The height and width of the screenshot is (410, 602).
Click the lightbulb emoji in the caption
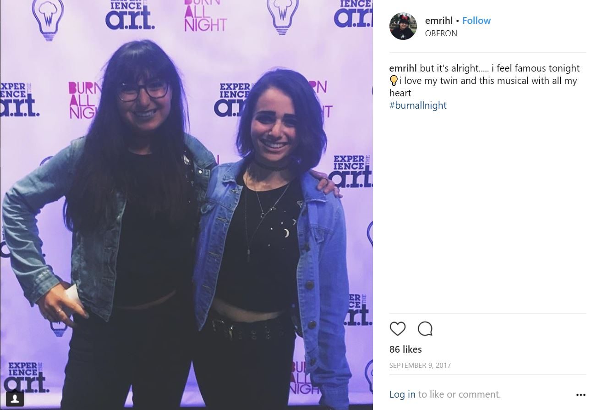(393, 81)
